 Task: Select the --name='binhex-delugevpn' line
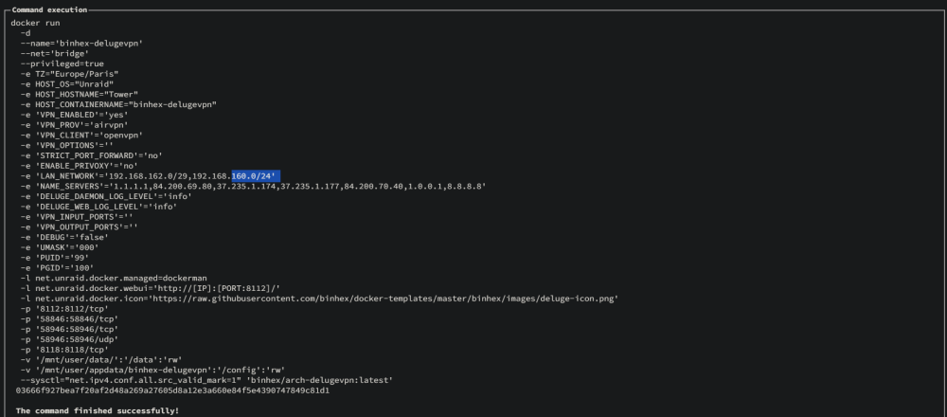[81, 44]
